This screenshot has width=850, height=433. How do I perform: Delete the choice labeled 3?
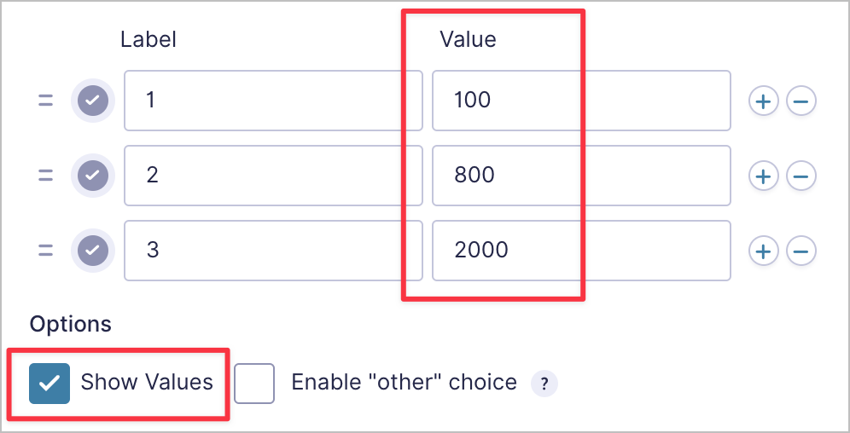801,251
